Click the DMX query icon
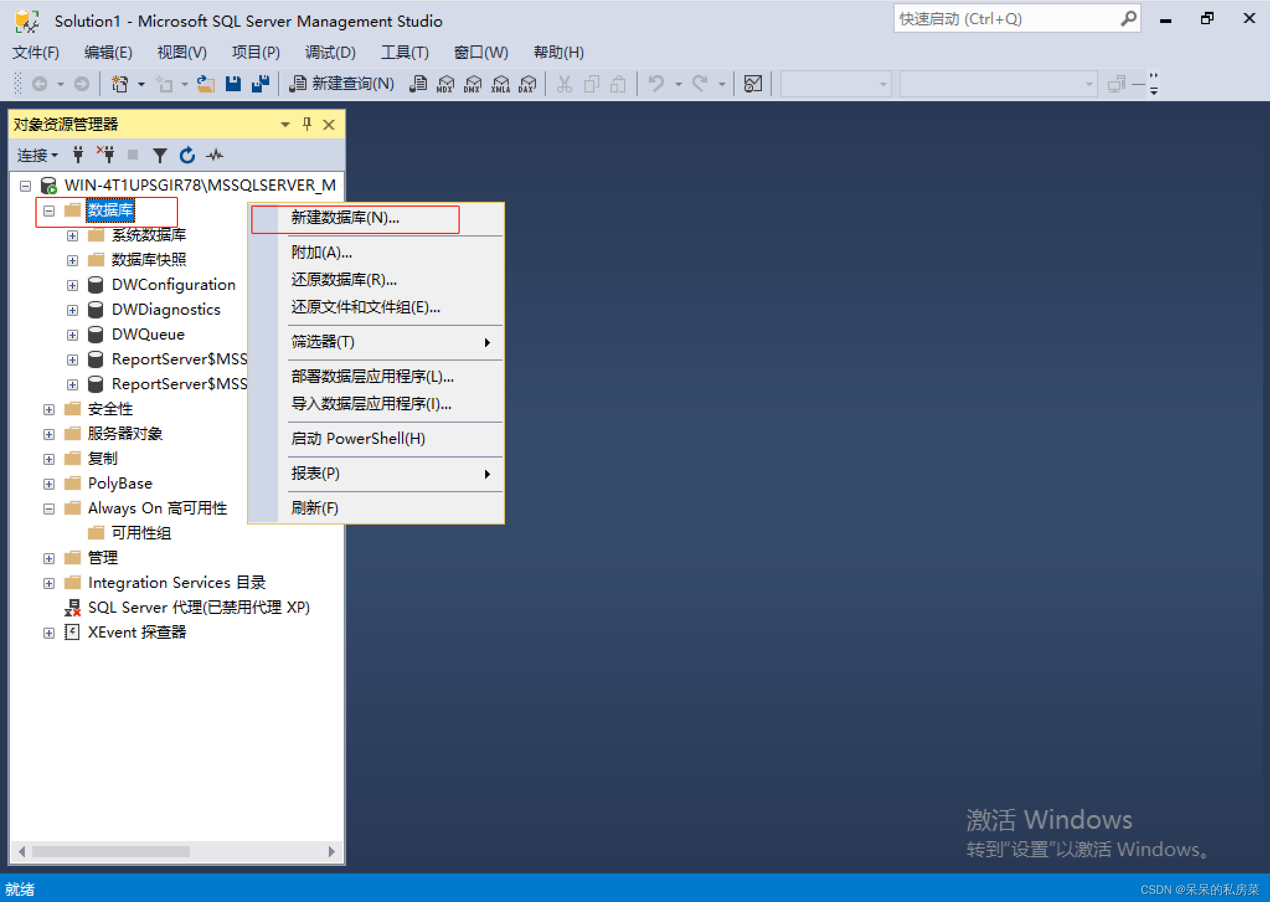 pos(472,84)
